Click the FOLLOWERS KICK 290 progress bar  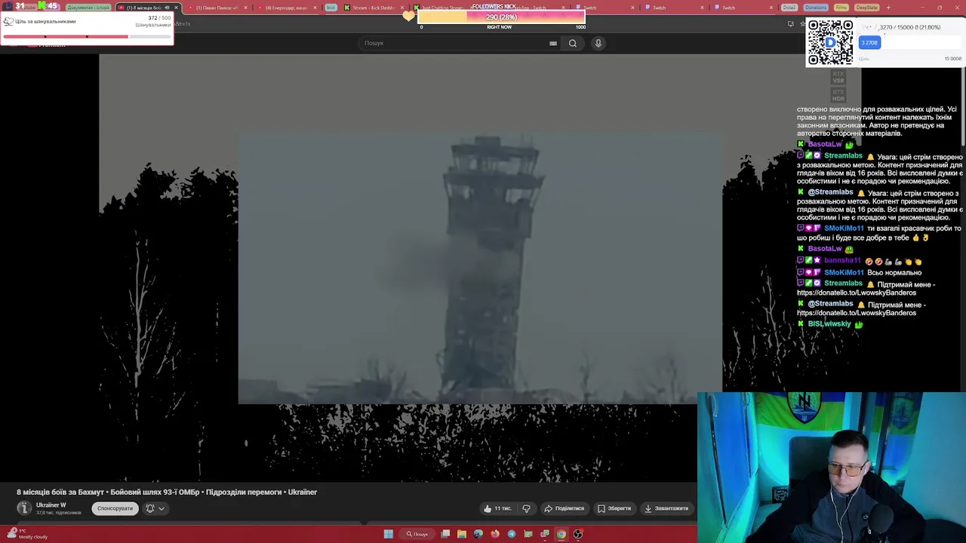click(502, 17)
